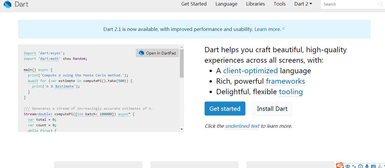The image size is (385, 168).
Task: Click the code panel scrollbar thumb
Action: [182, 63]
